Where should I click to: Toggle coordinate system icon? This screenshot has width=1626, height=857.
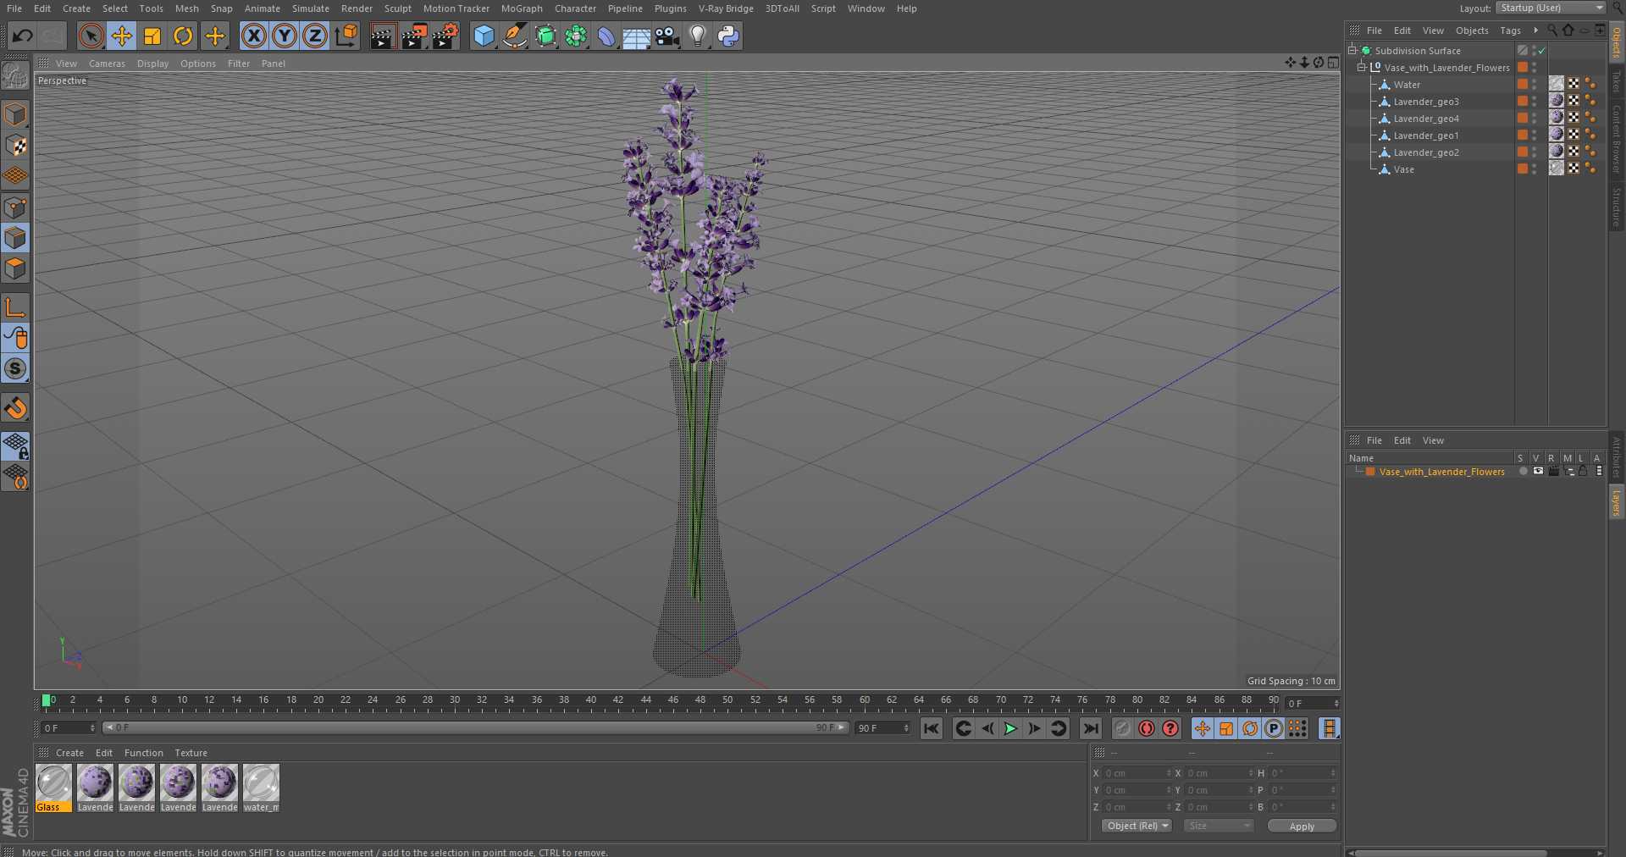pos(346,36)
